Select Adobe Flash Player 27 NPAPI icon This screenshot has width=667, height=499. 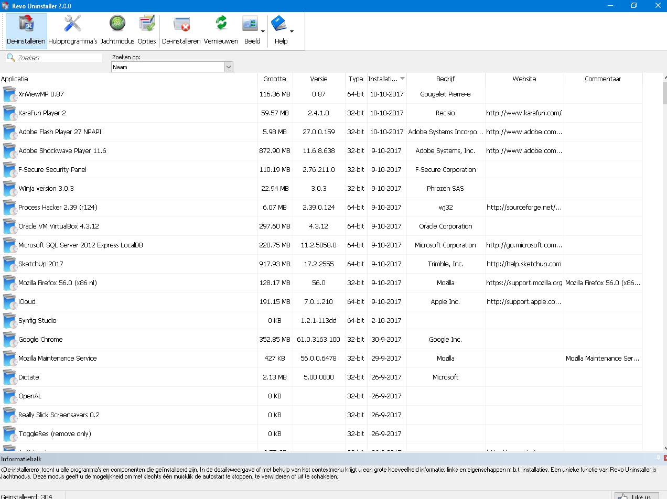coord(9,132)
